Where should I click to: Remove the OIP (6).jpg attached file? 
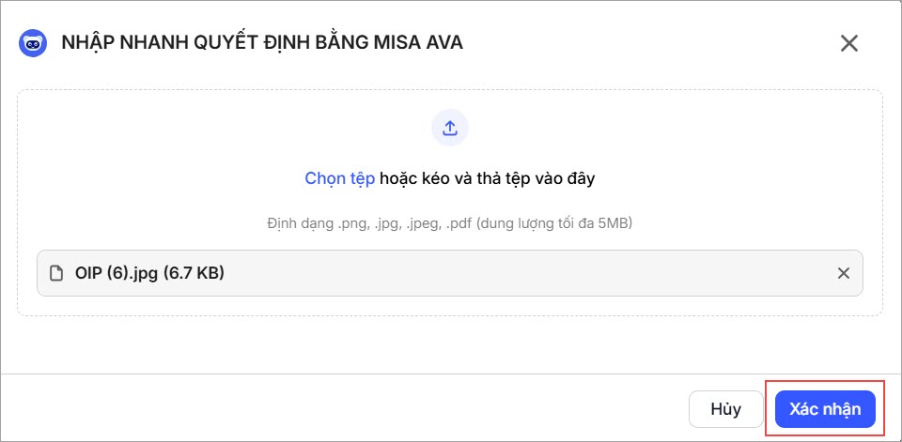point(843,273)
